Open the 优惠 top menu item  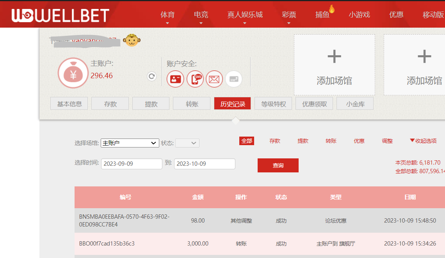click(396, 15)
